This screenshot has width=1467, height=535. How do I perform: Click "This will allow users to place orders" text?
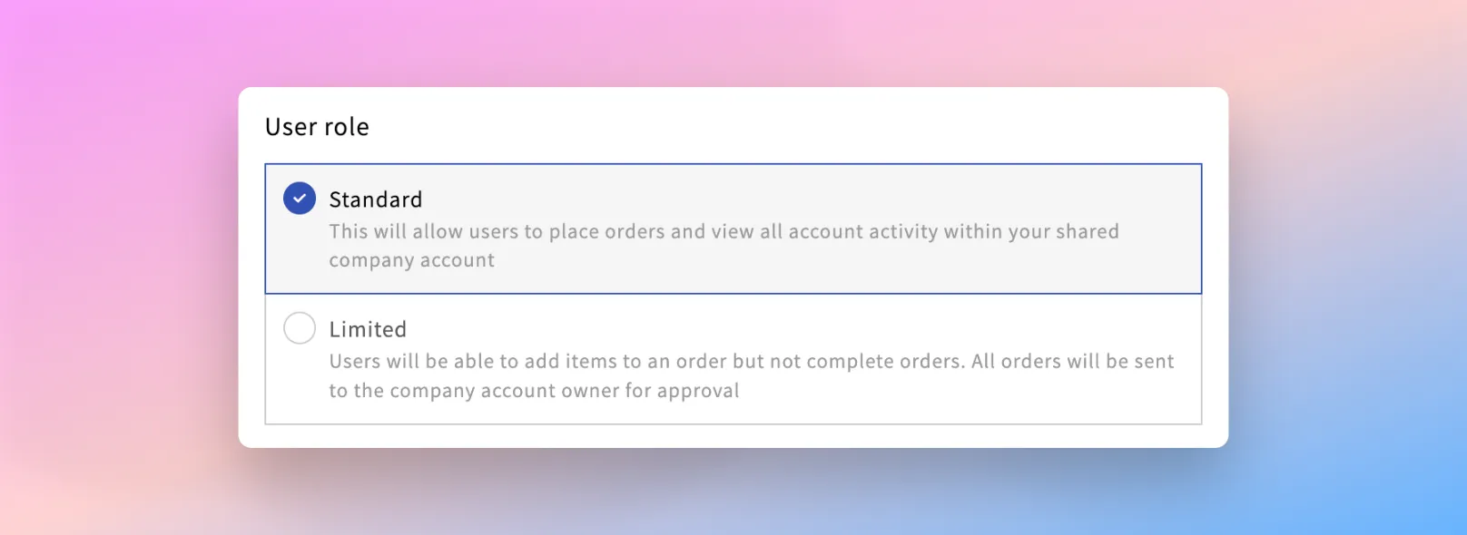497,231
